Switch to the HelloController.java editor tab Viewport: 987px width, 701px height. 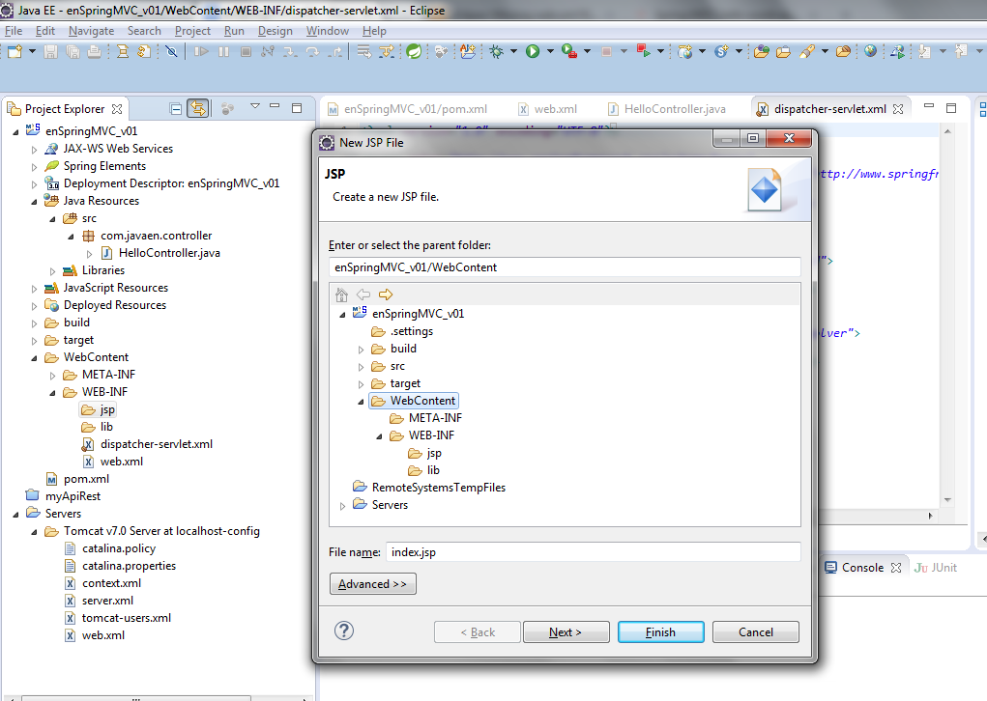pos(667,109)
